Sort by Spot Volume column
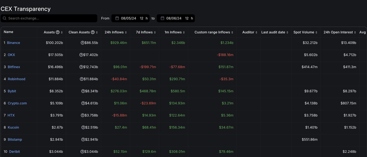The image size is (367, 157). 317,32
